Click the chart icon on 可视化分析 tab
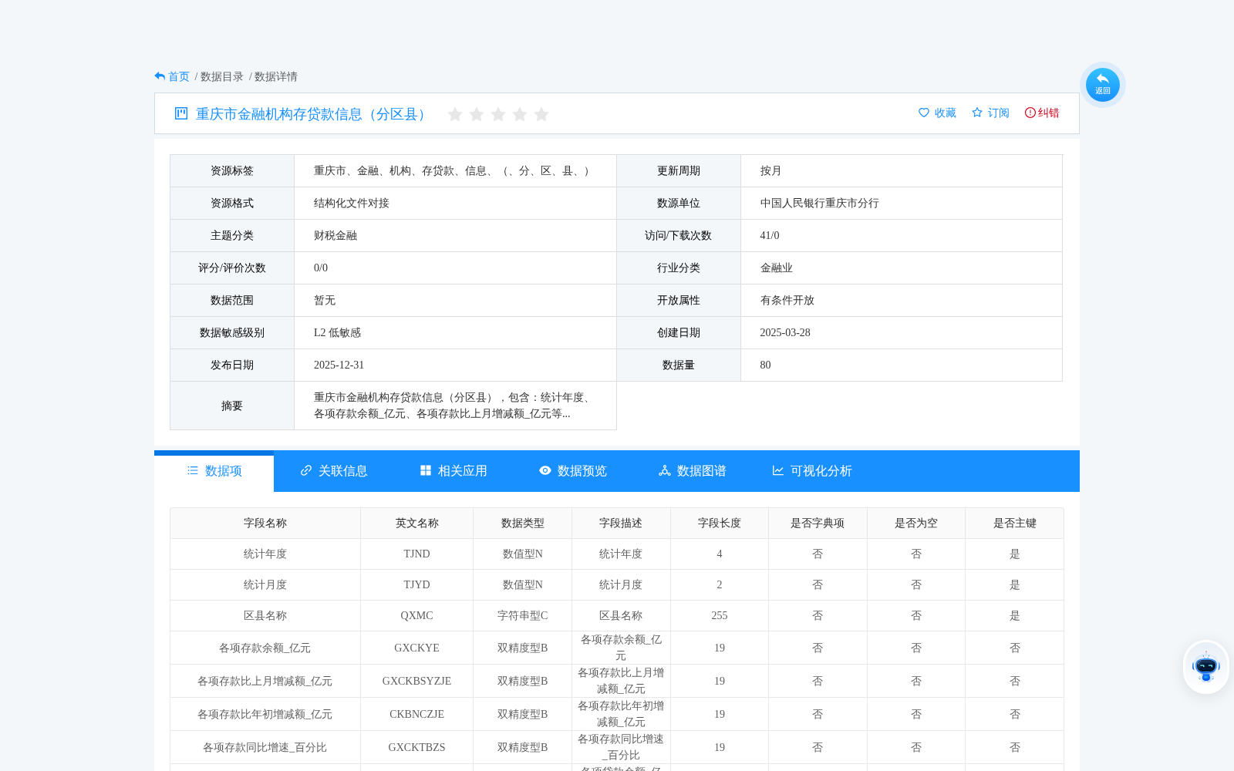Image resolution: width=1234 pixels, height=771 pixels. coord(778,470)
